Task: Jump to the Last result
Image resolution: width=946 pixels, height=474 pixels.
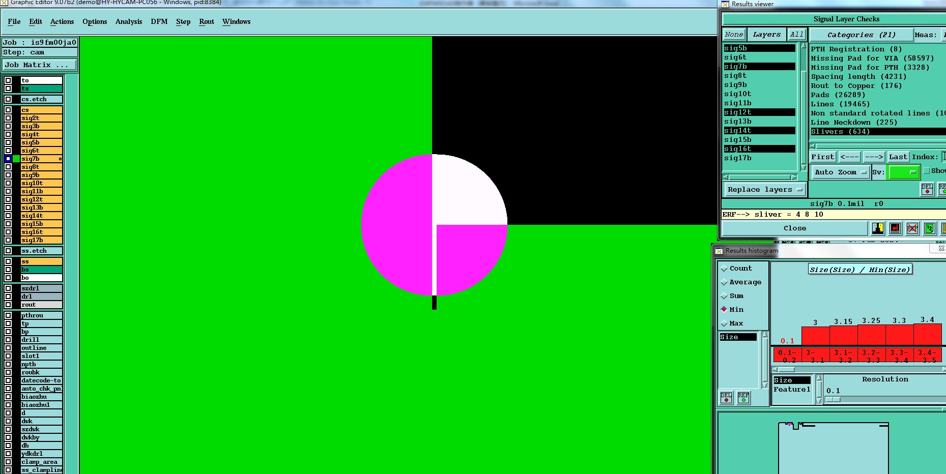Action: click(898, 157)
